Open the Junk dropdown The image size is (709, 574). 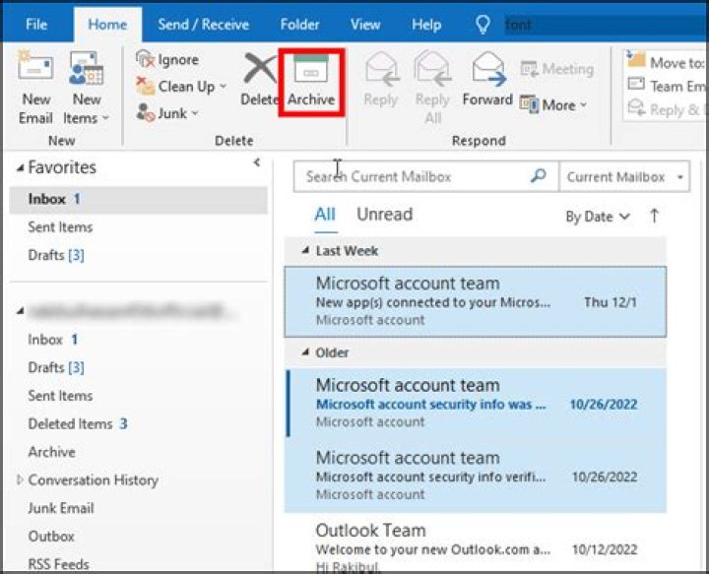[x=167, y=113]
